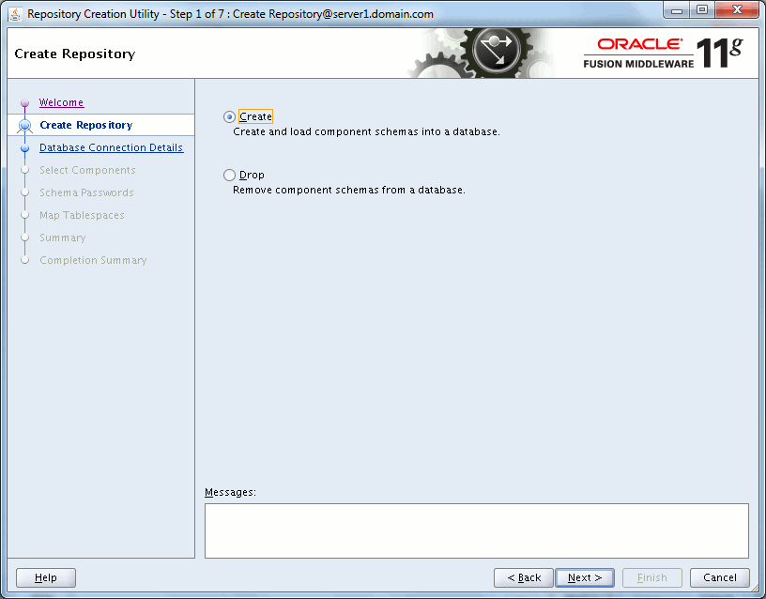Image resolution: width=766 pixels, height=599 pixels.
Task: Maximize the Repository Creation Utility window
Action: tap(702, 10)
